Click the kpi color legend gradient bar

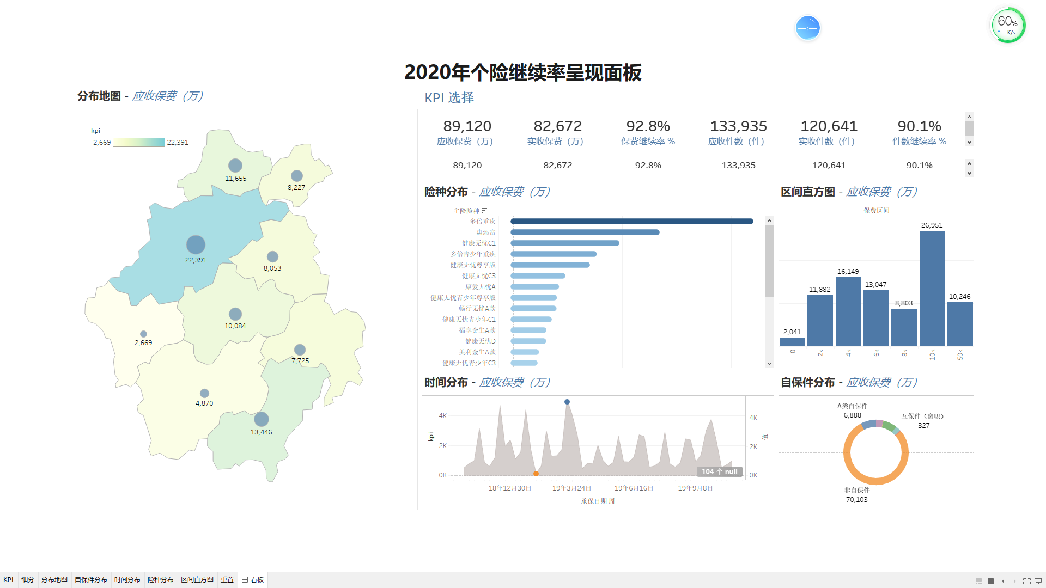pos(139,142)
